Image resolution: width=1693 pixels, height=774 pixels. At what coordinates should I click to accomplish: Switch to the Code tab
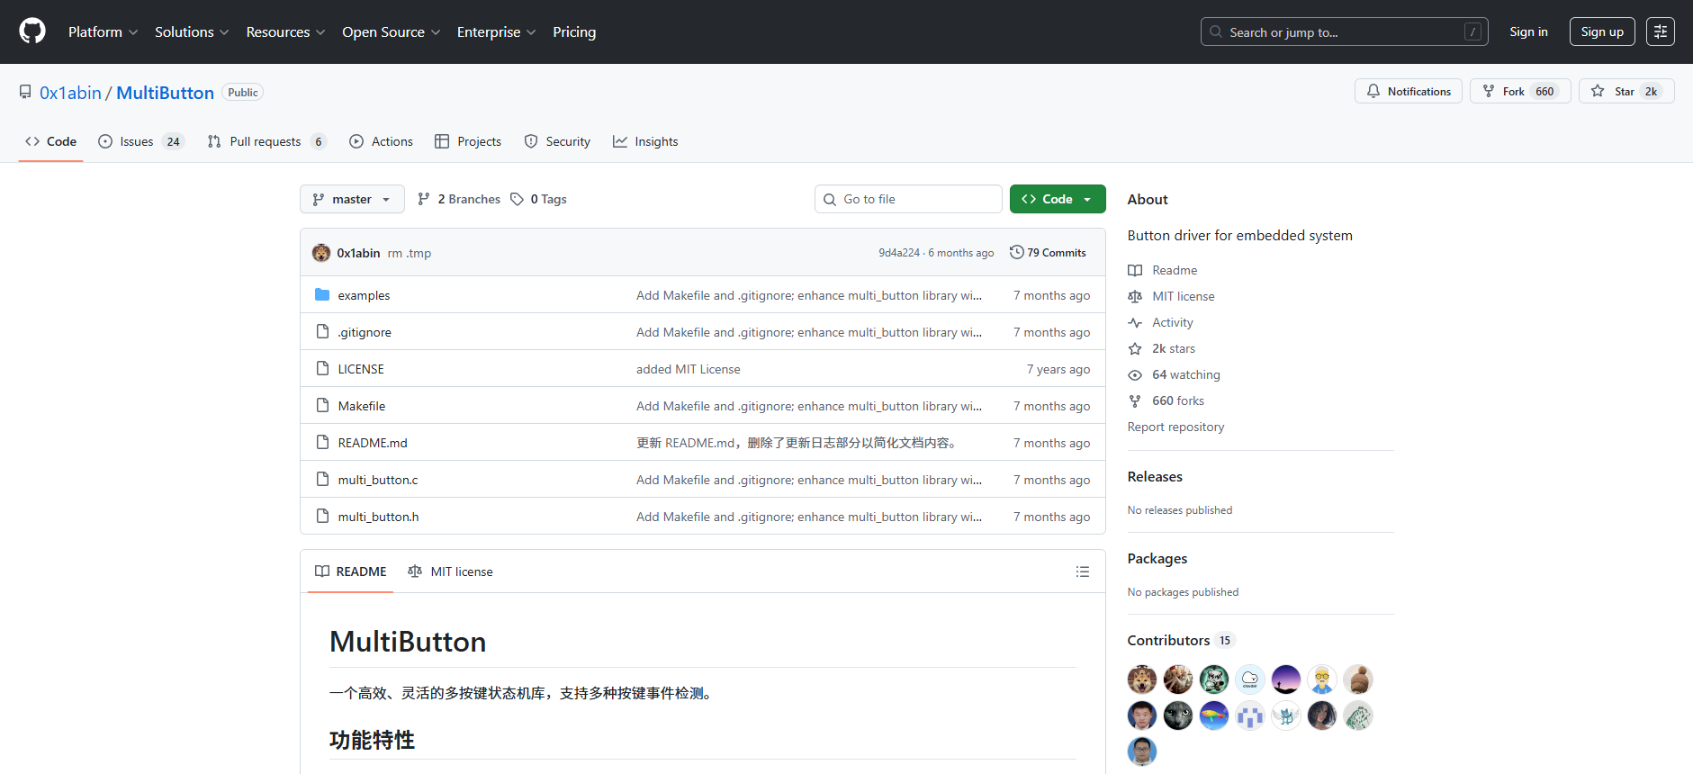(x=51, y=141)
